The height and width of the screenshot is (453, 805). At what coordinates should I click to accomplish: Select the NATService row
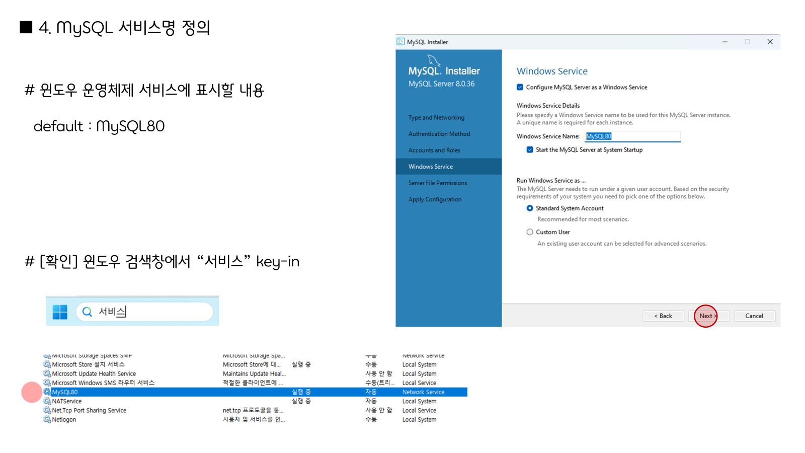click(255, 401)
